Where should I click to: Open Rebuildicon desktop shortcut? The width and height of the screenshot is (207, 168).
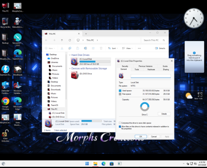17,23
